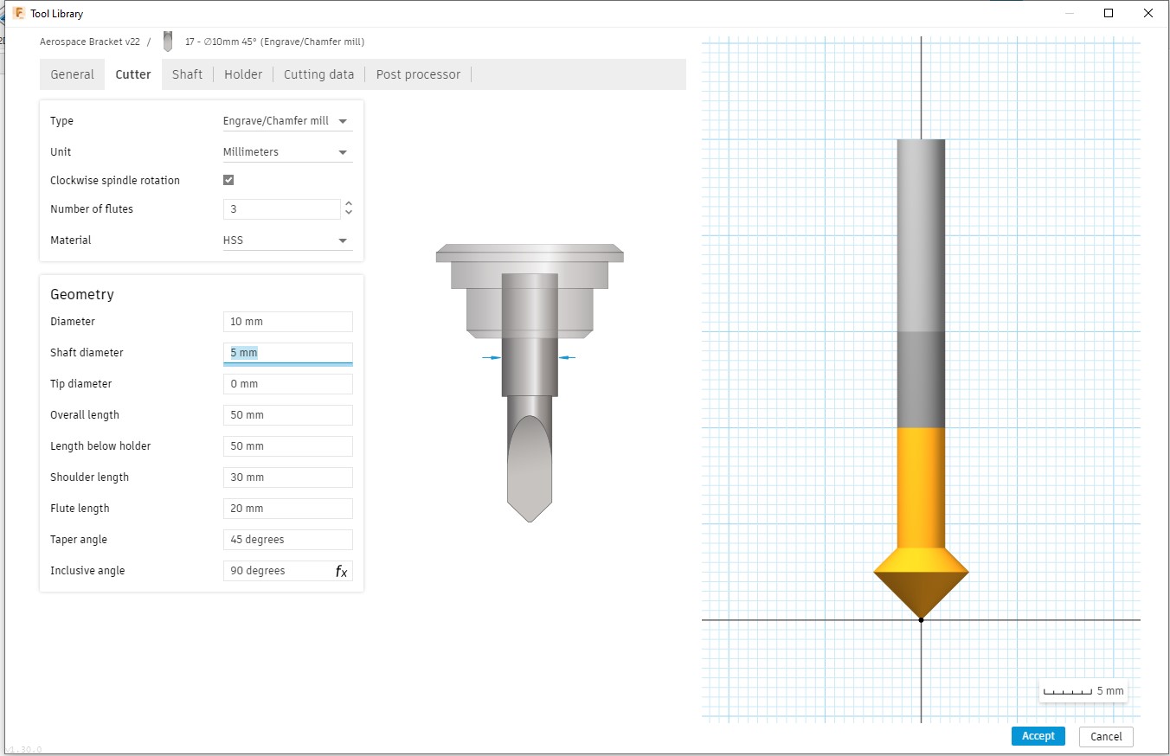Click the Overall length input field
The image size is (1170, 756).
click(287, 415)
